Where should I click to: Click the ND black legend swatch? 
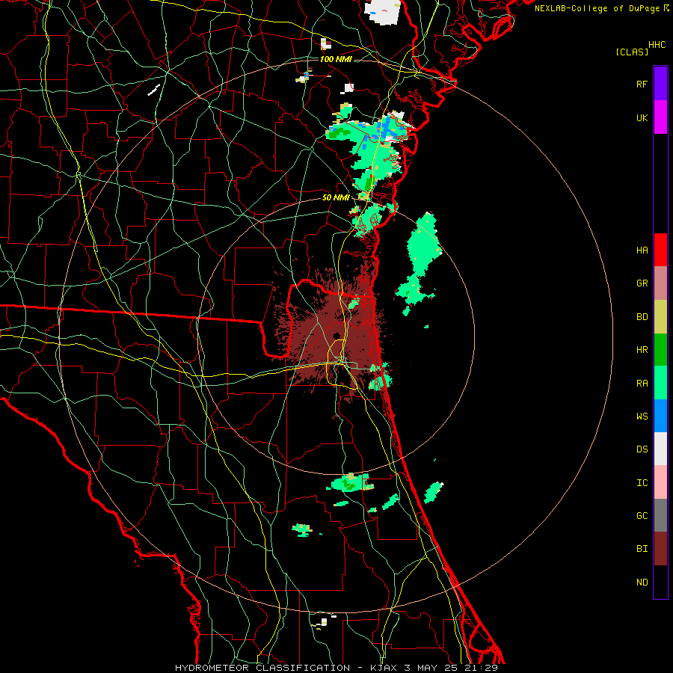[x=660, y=582]
